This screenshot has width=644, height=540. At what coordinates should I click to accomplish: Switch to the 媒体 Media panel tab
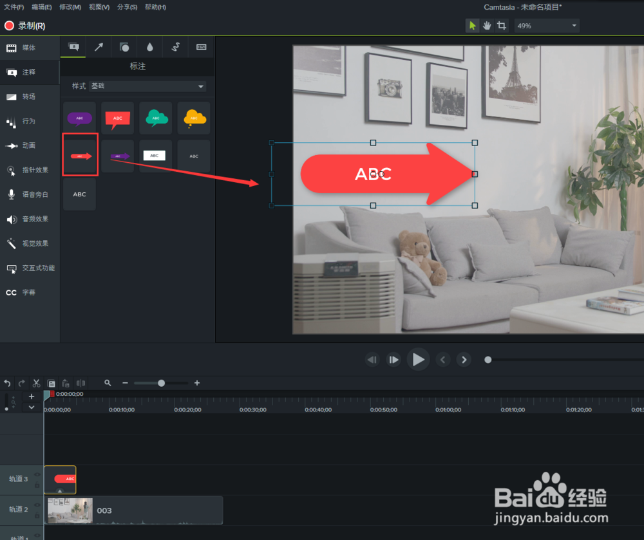29,48
